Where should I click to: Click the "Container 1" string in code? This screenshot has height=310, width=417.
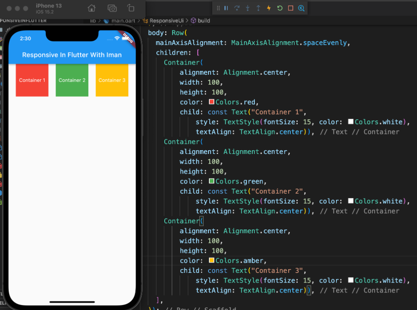tap(277, 112)
